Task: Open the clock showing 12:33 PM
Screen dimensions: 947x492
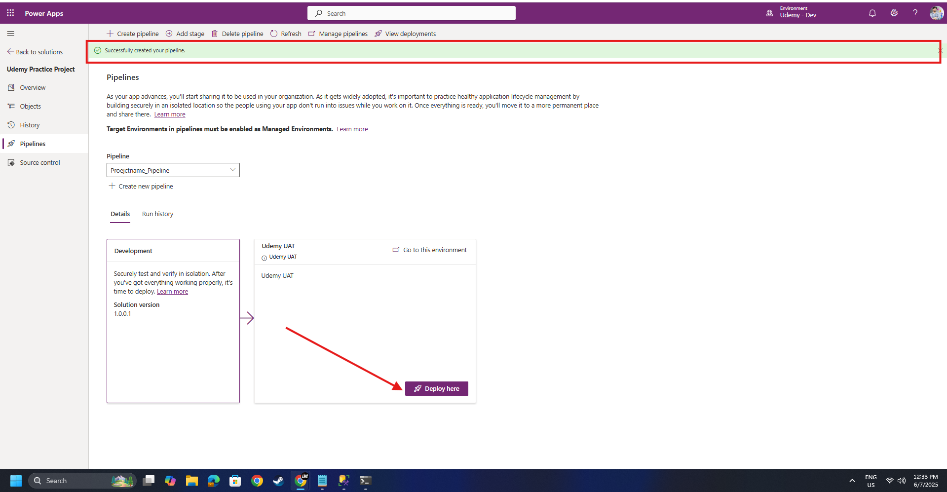Action: (x=926, y=481)
